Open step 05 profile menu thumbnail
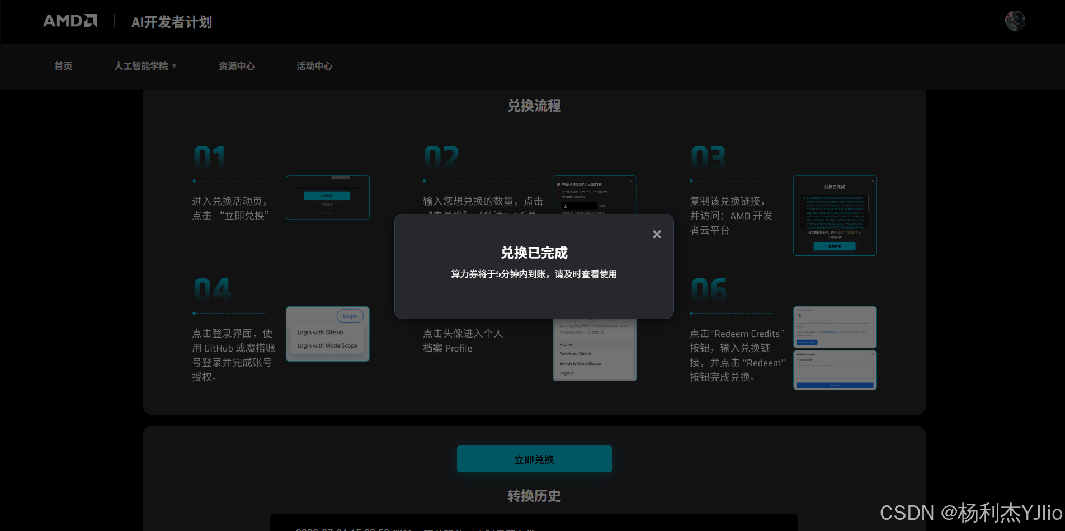This screenshot has height=531, width=1065. click(x=595, y=350)
